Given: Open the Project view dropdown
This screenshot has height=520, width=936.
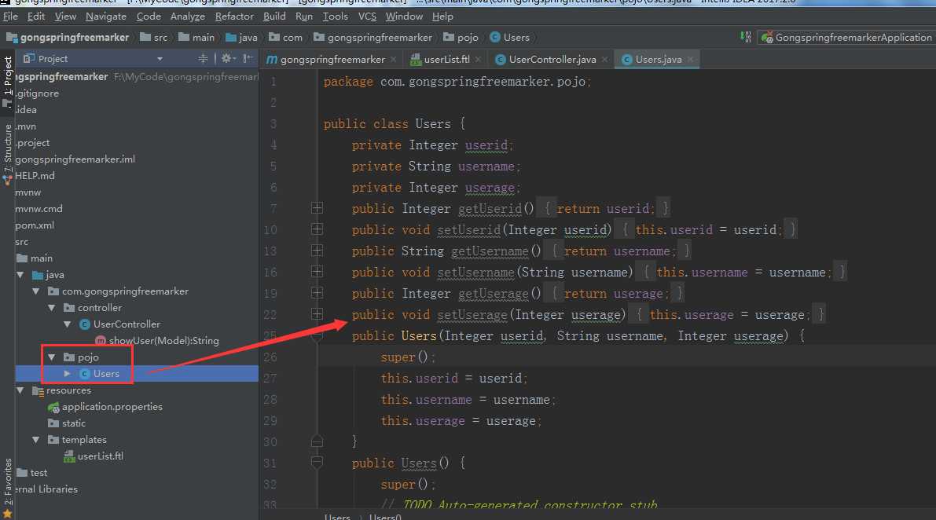Looking at the screenshot, I should click(x=160, y=58).
